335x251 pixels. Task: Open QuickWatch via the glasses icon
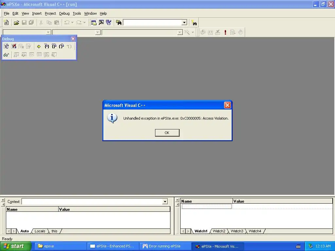[x=6, y=55]
